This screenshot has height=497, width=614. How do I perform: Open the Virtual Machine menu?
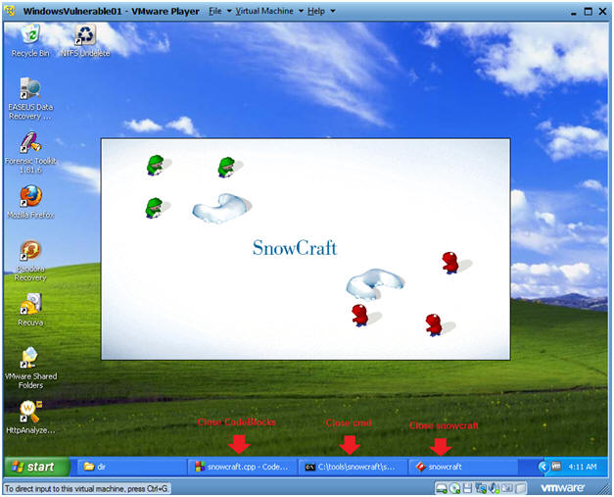pos(269,11)
